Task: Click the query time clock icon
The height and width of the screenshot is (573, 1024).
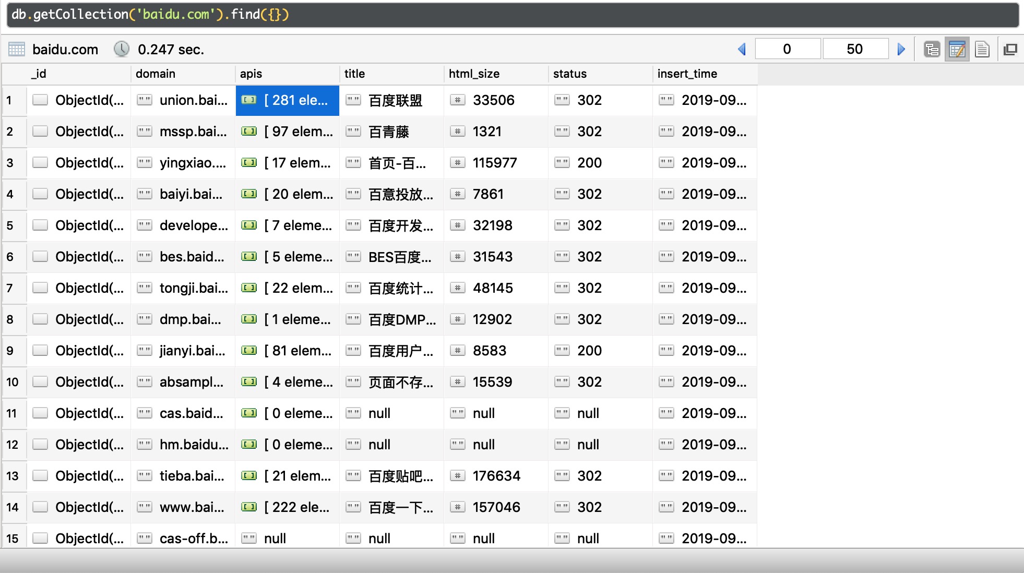Action: (x=121, y=50)
